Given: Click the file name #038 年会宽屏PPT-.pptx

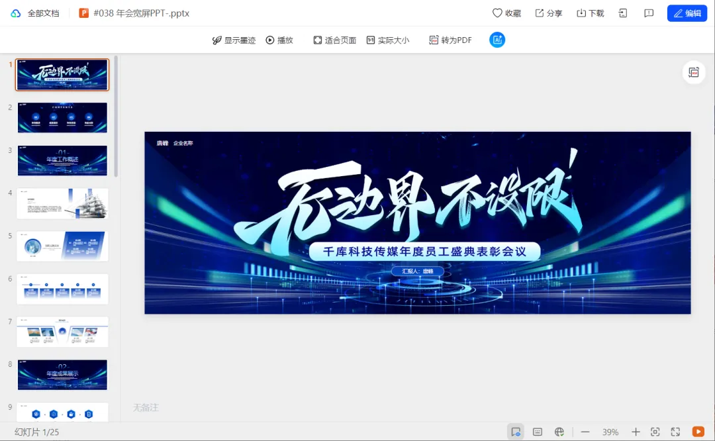Looking at the screenshot, I should (x=142, y=13).
